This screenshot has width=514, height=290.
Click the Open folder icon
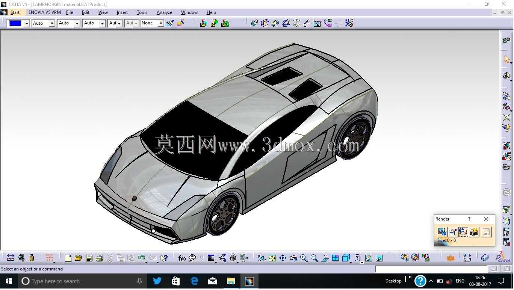click(78, 258)
